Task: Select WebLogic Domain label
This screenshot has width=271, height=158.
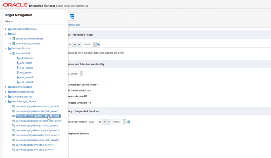Action: pos(21,48)
